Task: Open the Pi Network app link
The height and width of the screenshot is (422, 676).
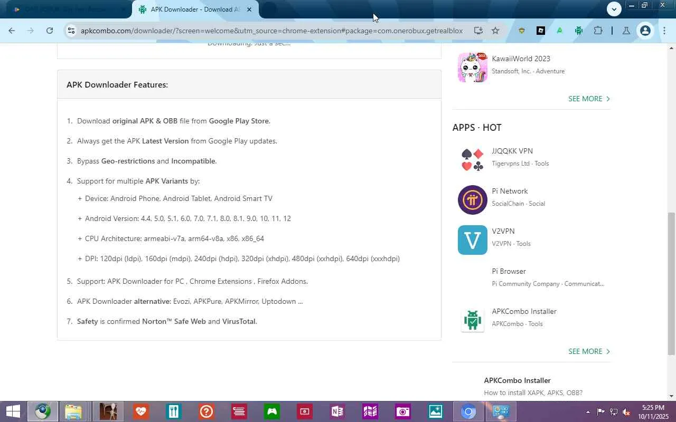Action: 510,191
